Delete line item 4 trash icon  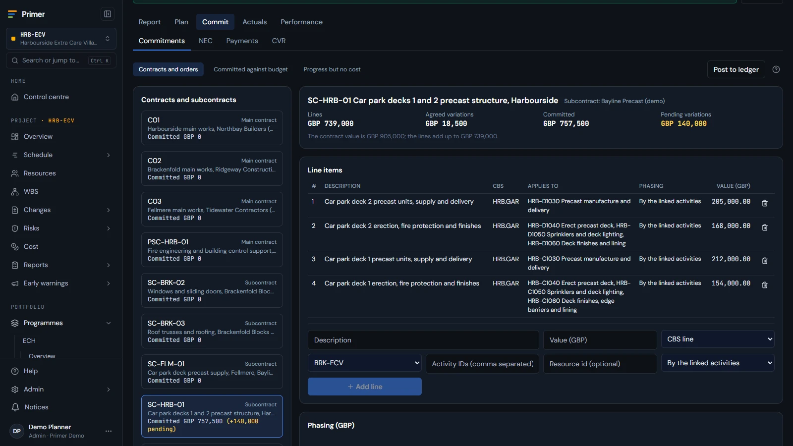coord(765,285)
